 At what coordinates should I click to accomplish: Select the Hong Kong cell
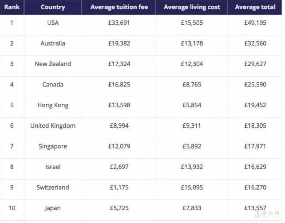(x=53, y=105)
